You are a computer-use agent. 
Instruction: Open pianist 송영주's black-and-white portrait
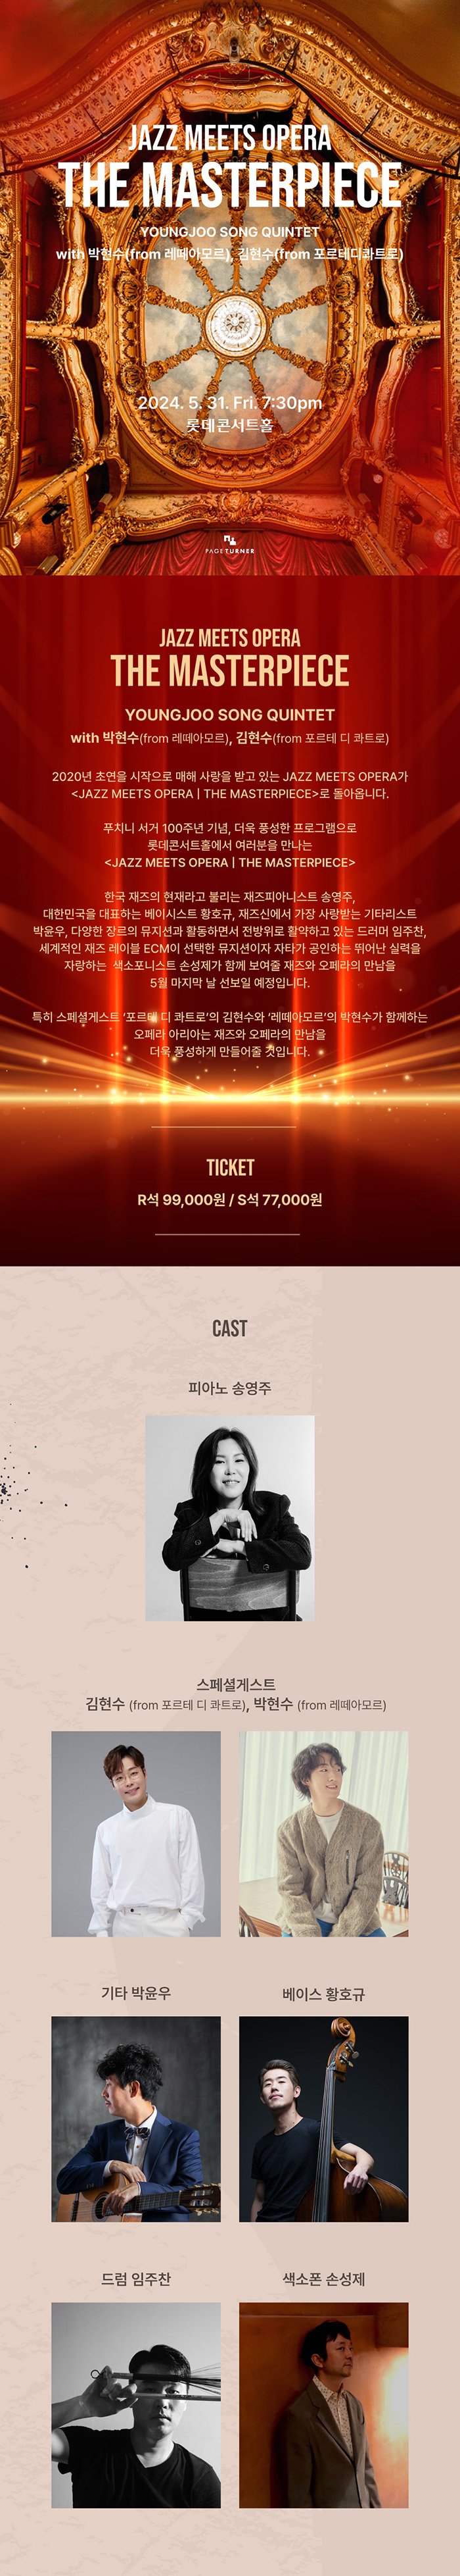click(x=229, y=1517)
